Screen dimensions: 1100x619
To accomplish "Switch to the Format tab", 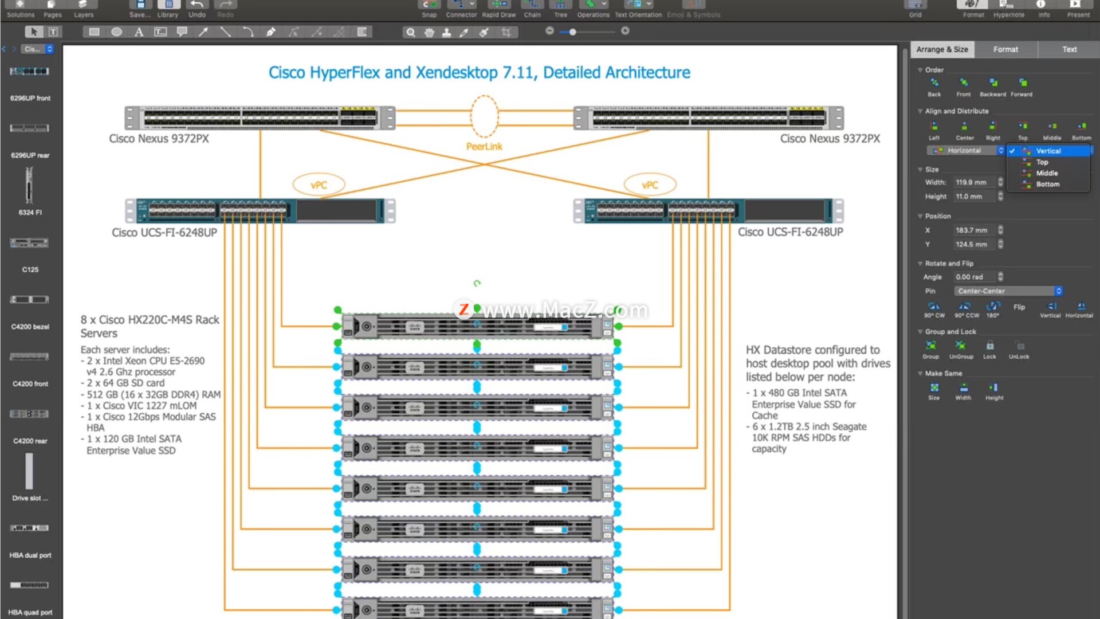I will click(x=1005, y=49).
